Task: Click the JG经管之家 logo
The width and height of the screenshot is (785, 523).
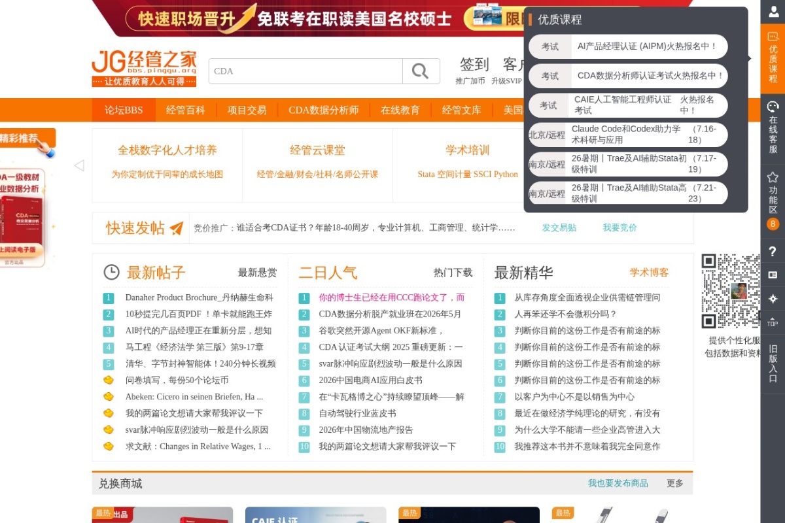Action: click(x=144, y=67)
